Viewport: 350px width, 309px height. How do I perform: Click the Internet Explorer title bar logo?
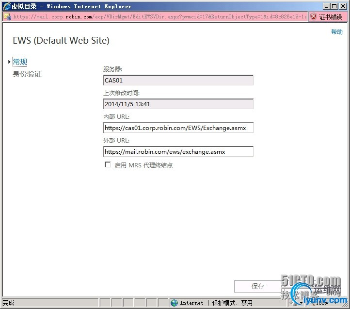7,6
